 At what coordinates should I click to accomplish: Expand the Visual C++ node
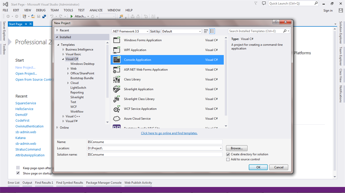tap(63, 116)
